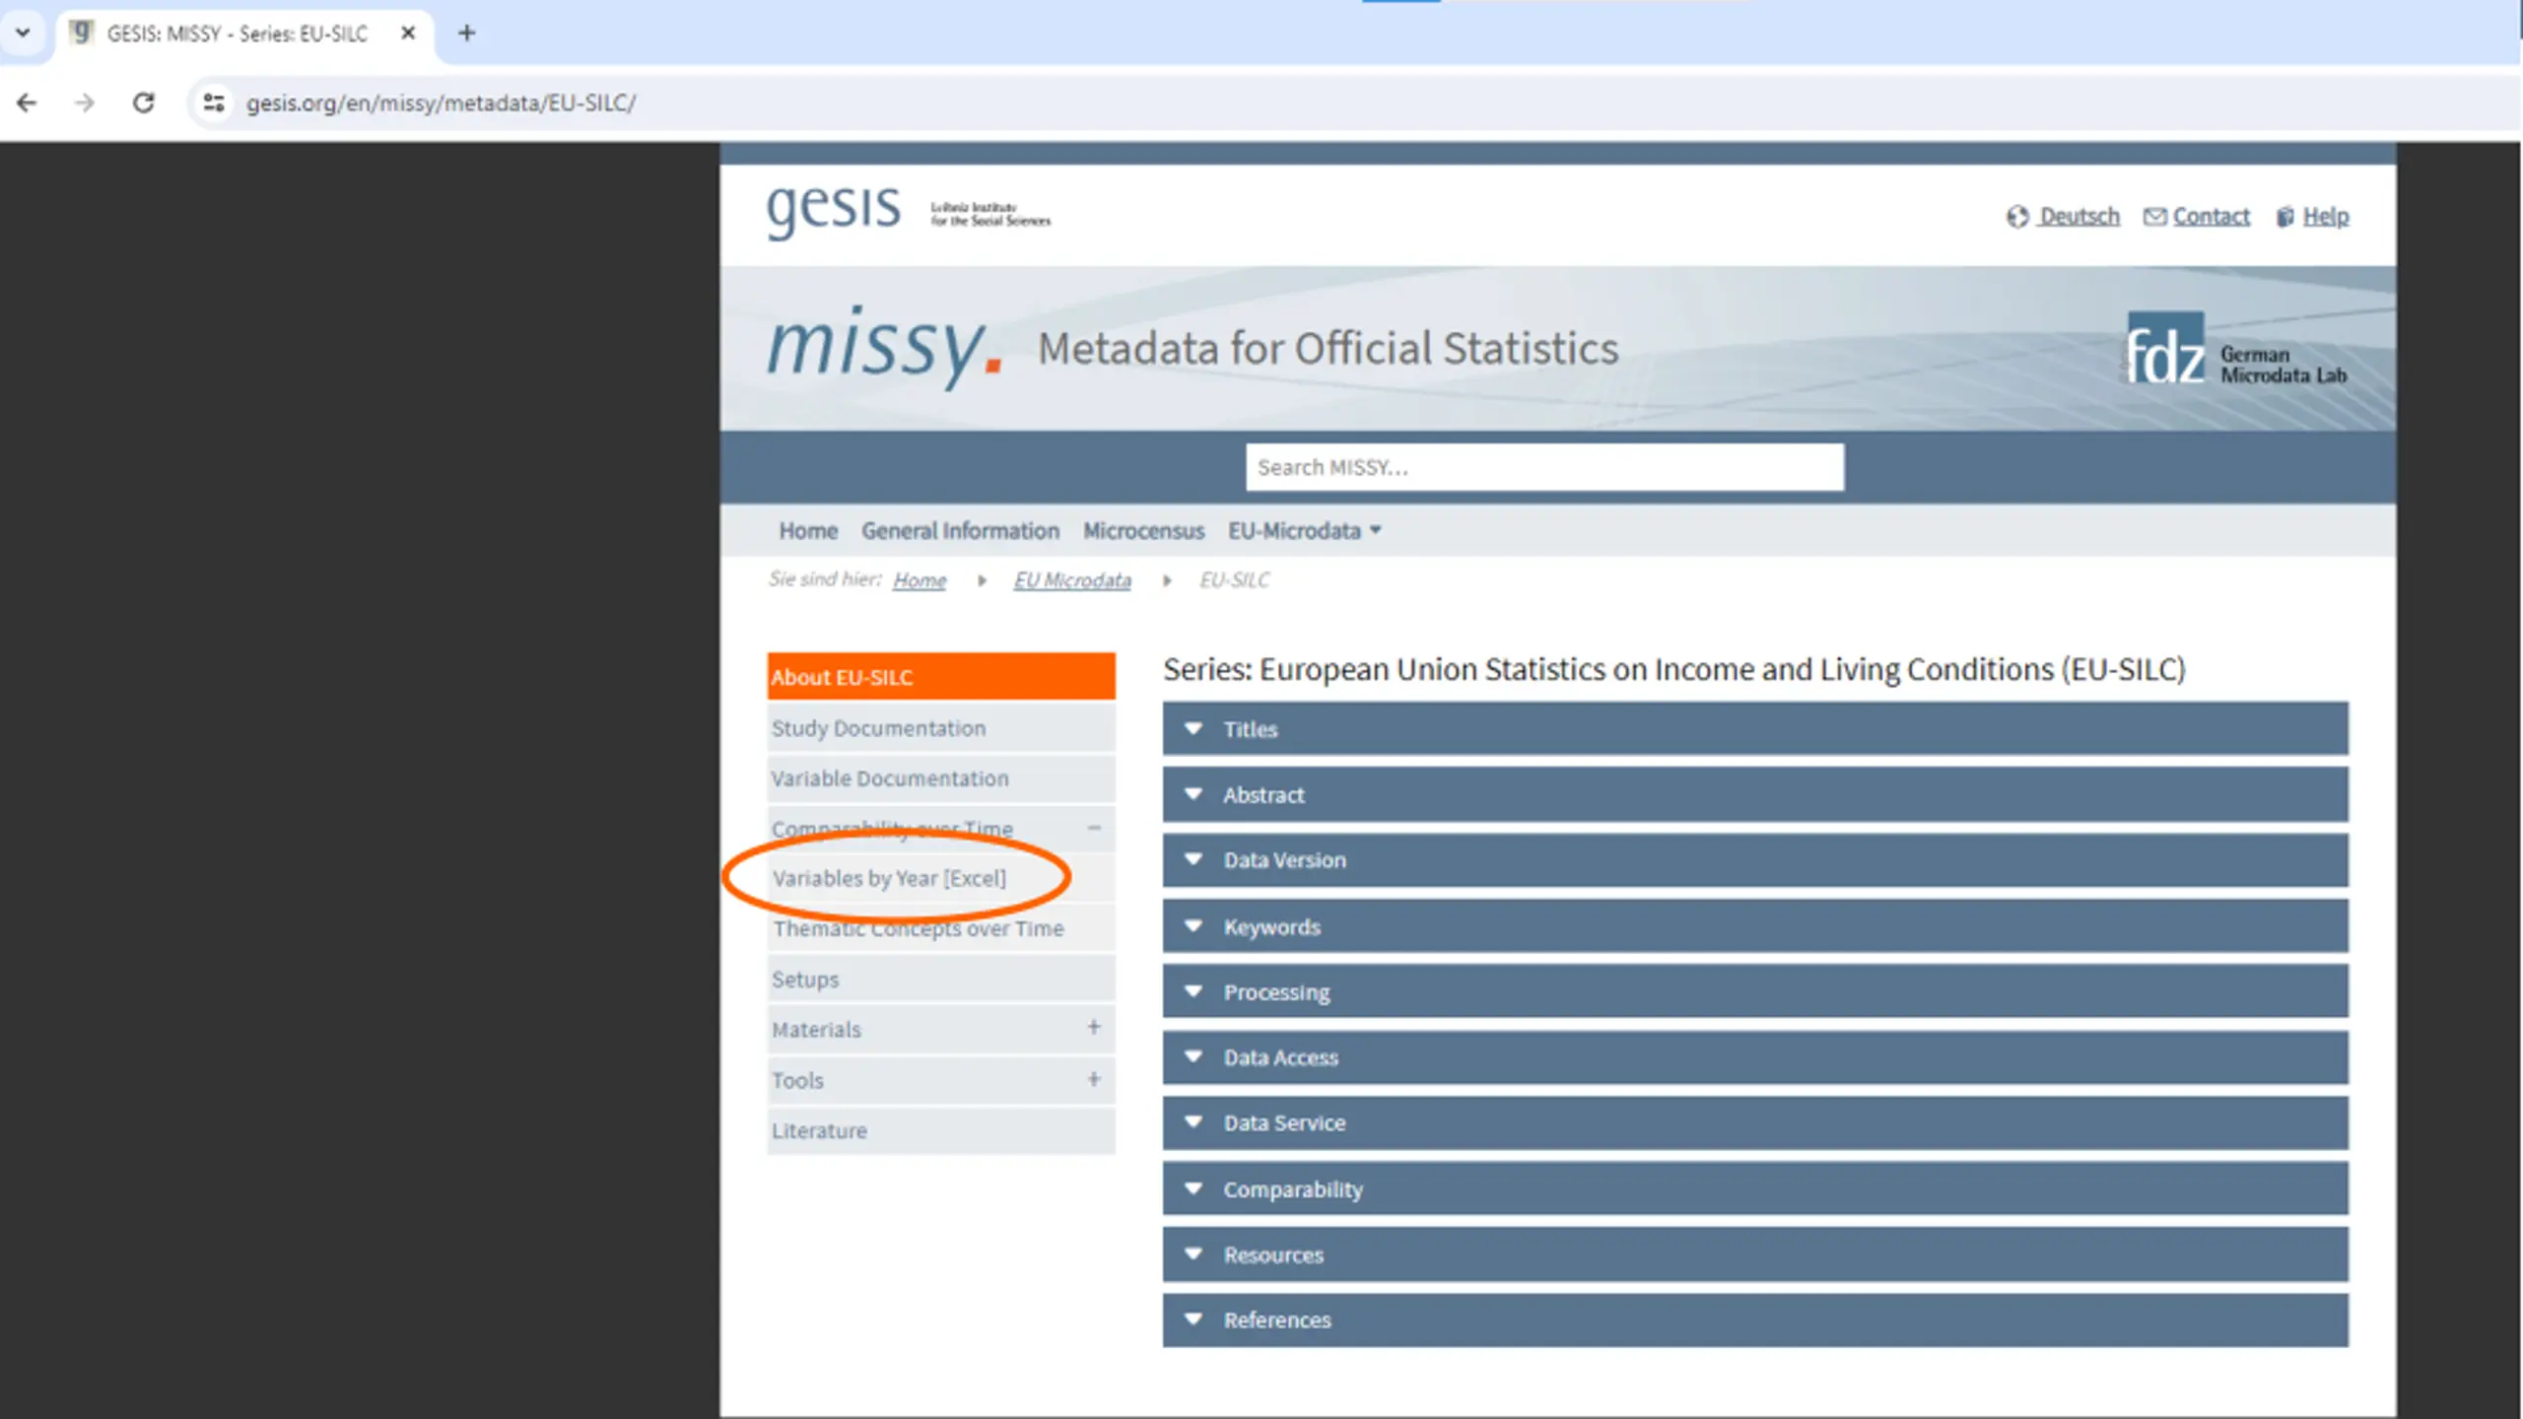Expand the Data Access section

(x=1754, y=1057)
